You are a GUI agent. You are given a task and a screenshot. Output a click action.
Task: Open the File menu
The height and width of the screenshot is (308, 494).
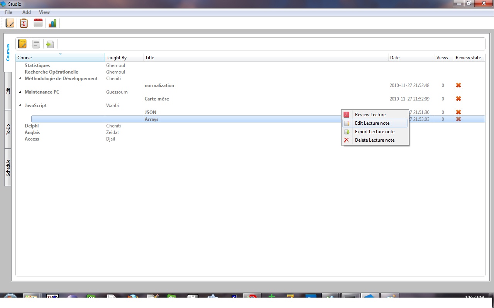(8, 12)
